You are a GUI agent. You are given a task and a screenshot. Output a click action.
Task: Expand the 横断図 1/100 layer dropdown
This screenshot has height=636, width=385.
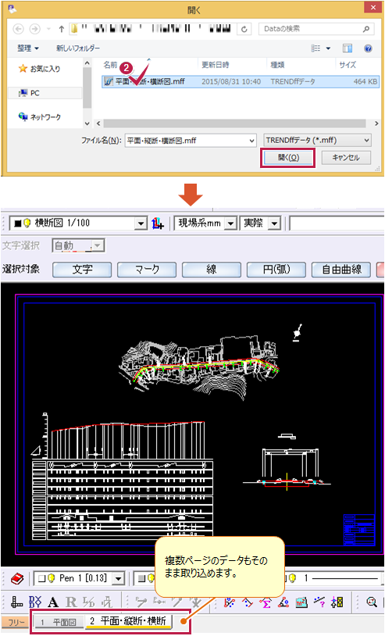pyautogui.click(x=141, y=223)
